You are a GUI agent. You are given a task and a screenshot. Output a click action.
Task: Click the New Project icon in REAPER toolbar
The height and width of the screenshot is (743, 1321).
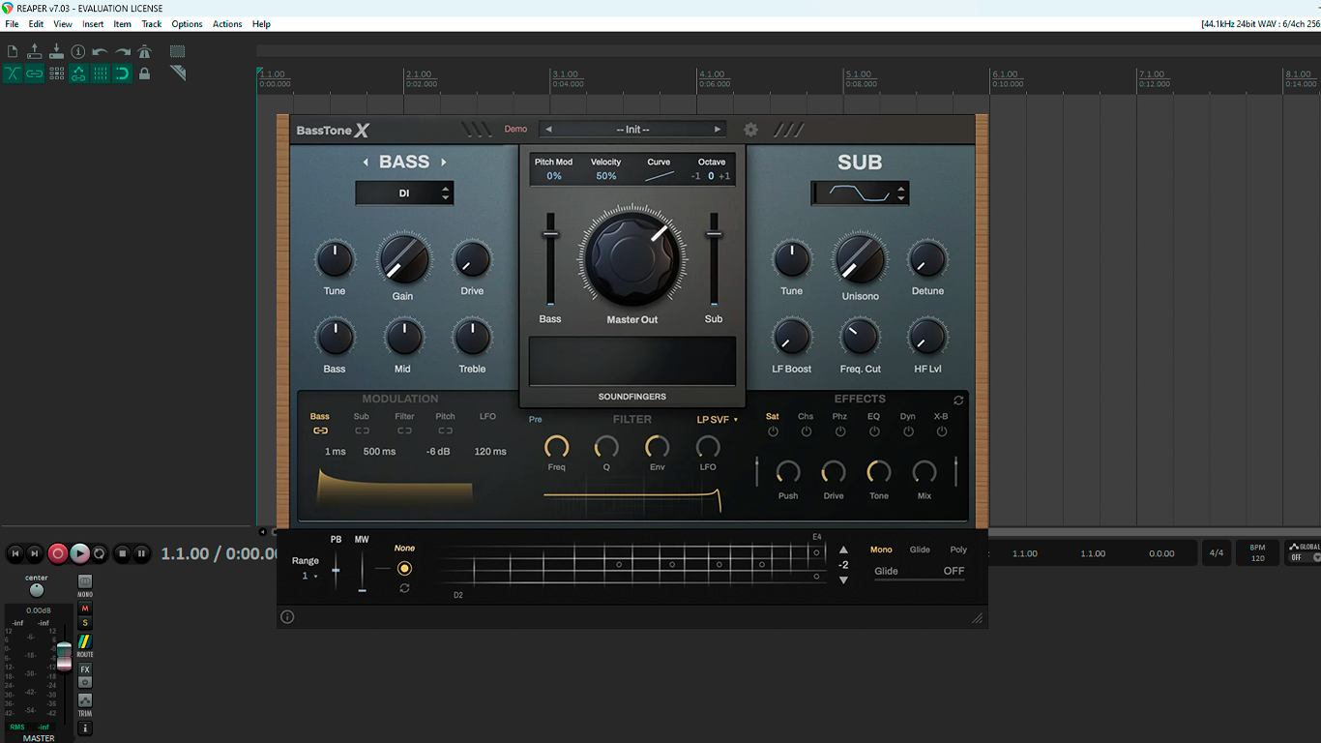coord(13,51)
